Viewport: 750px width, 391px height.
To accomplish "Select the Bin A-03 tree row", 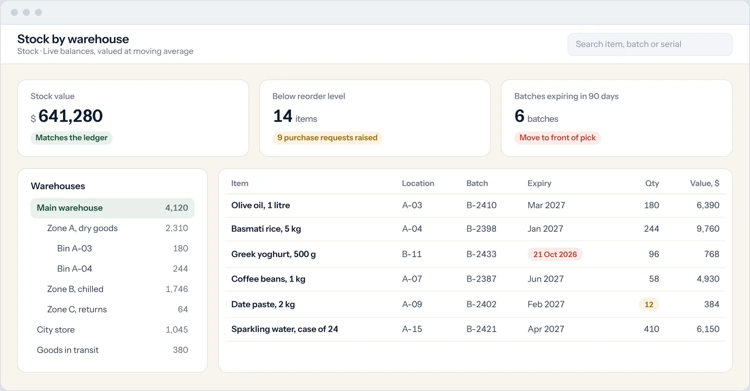I will click(112, 249).
